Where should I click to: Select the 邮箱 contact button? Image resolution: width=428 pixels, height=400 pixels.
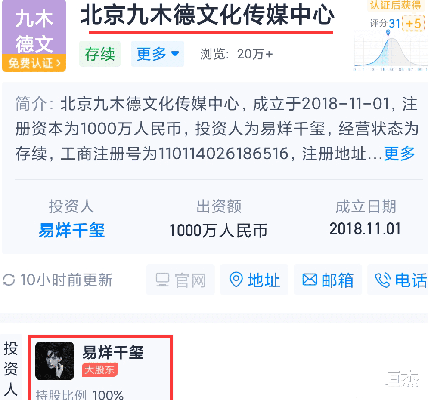[328, 280]
